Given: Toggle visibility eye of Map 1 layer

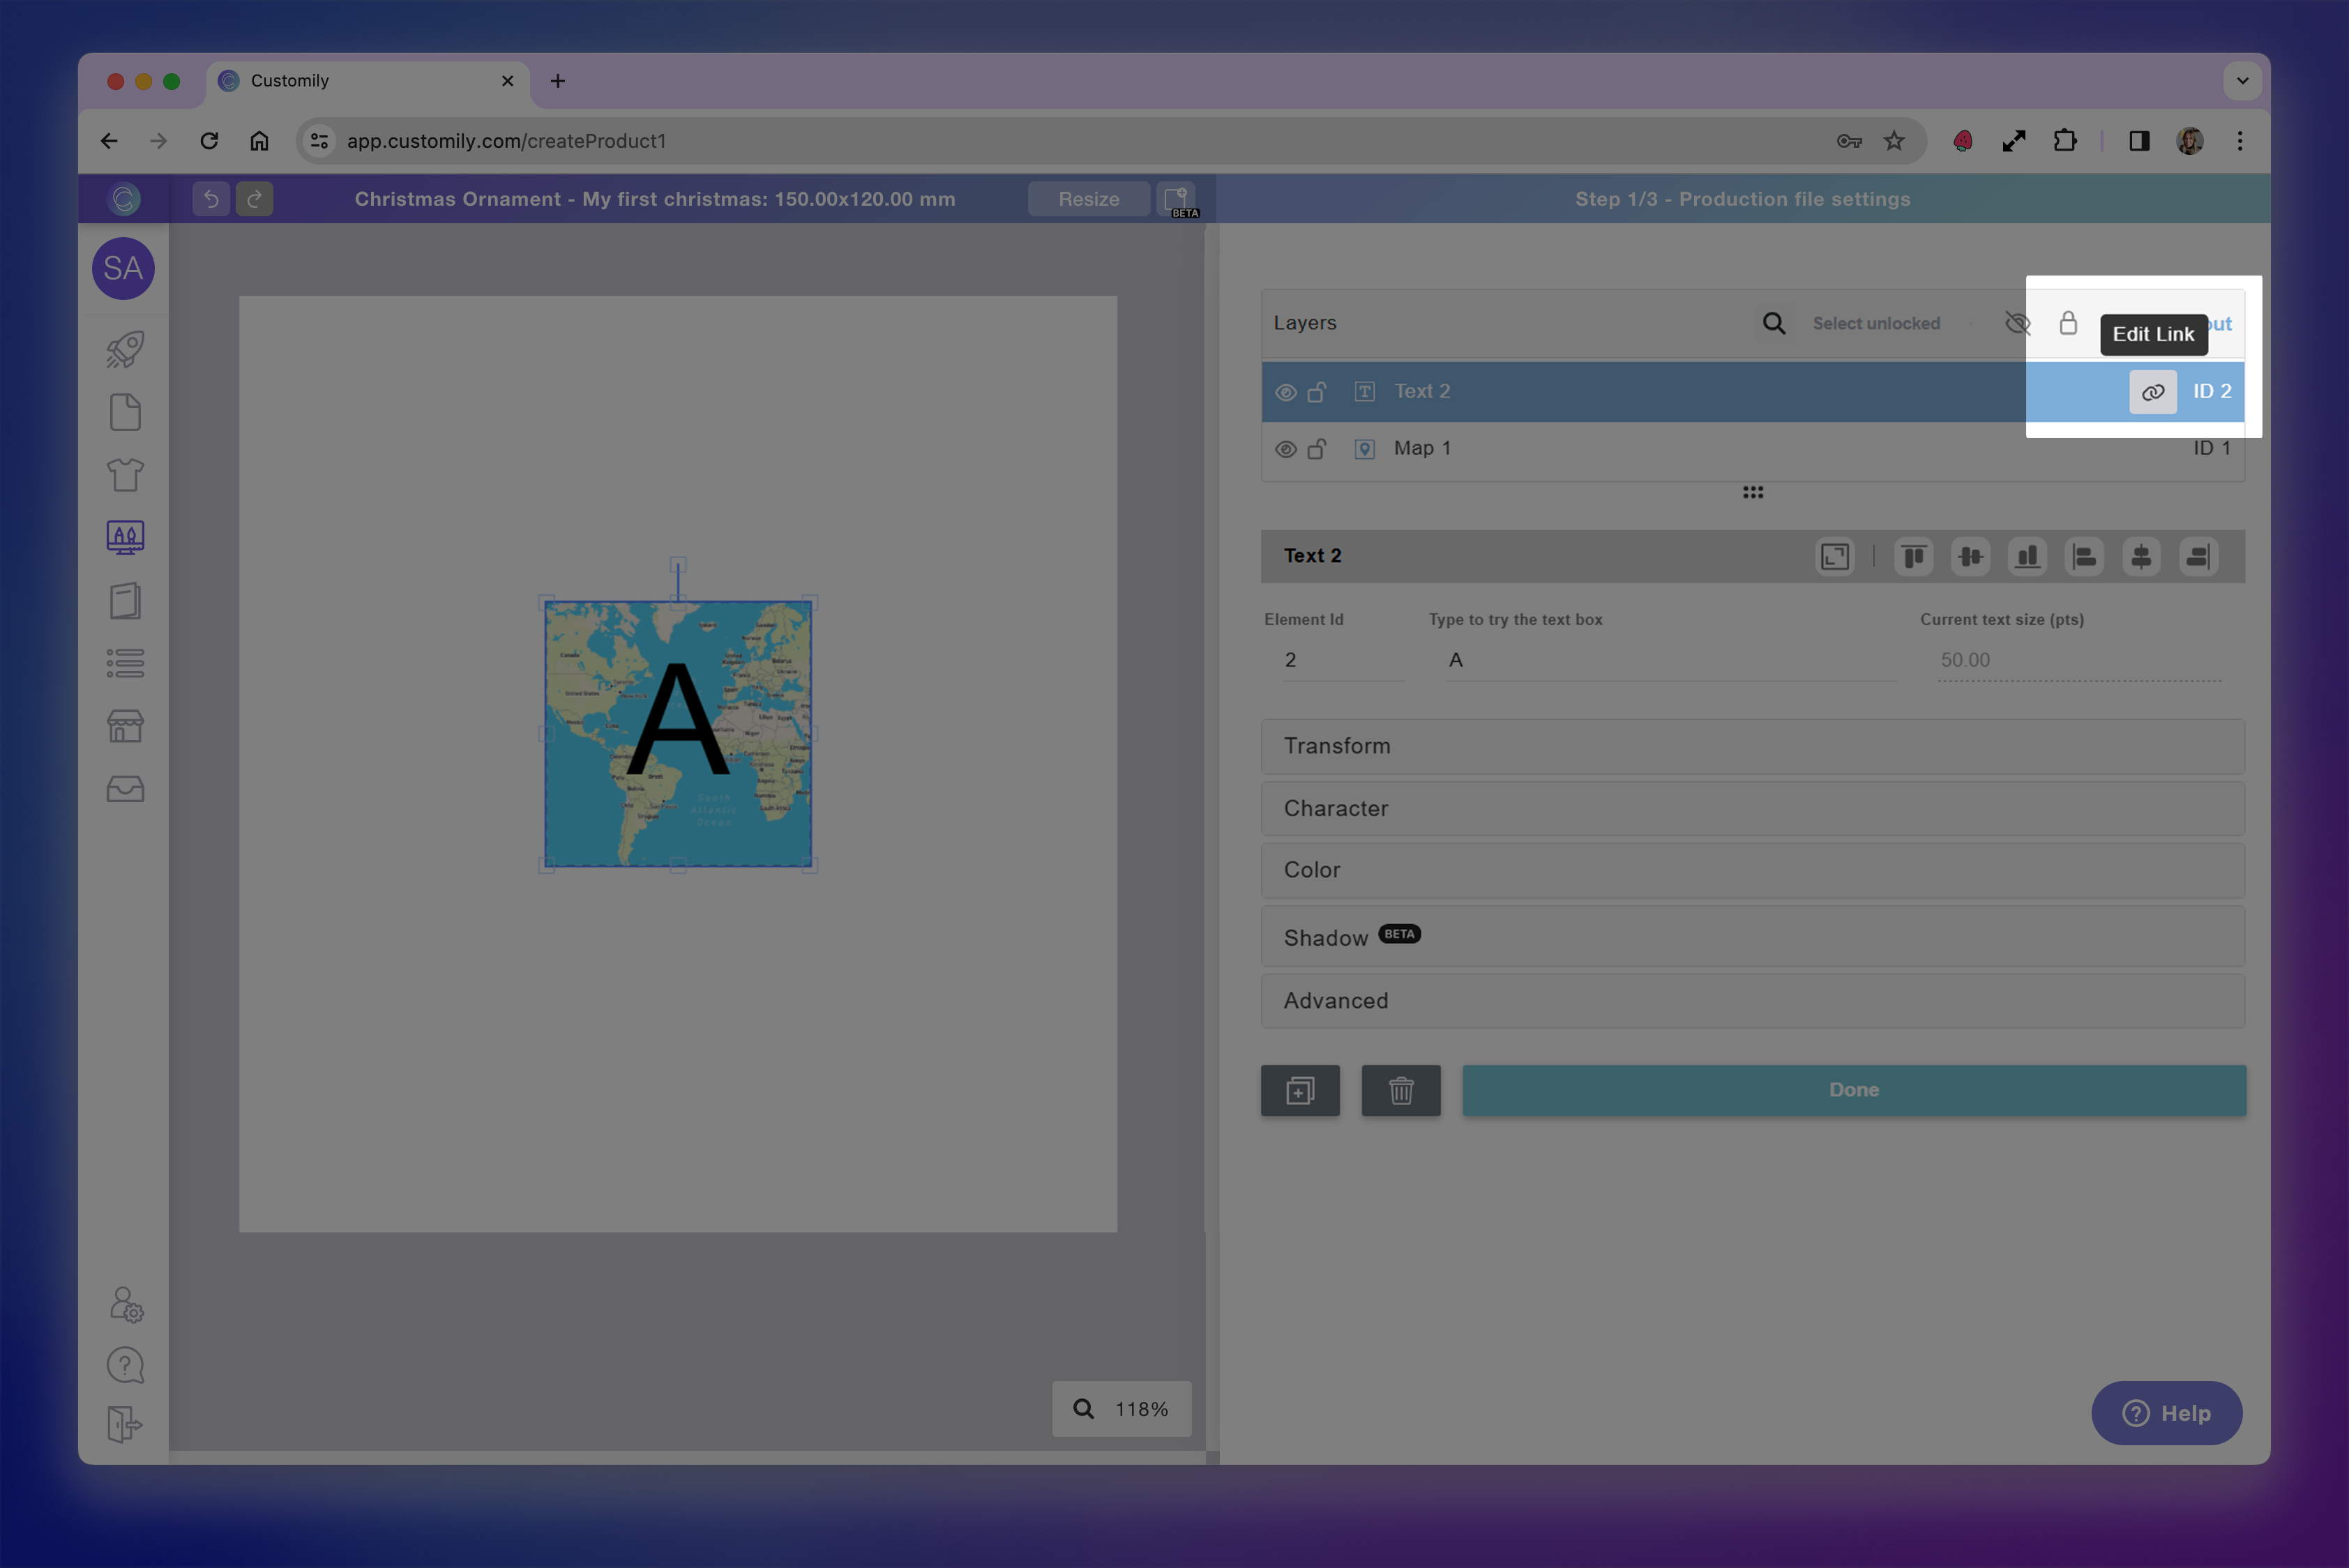Looking at the screenshot, I should coord(1285,449).
